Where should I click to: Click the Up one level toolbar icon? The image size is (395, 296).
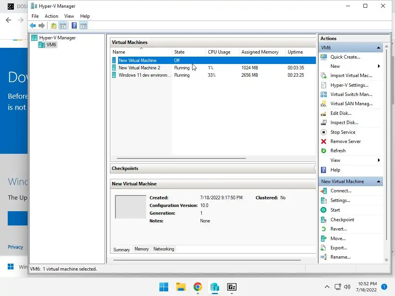tap(53, 25)
